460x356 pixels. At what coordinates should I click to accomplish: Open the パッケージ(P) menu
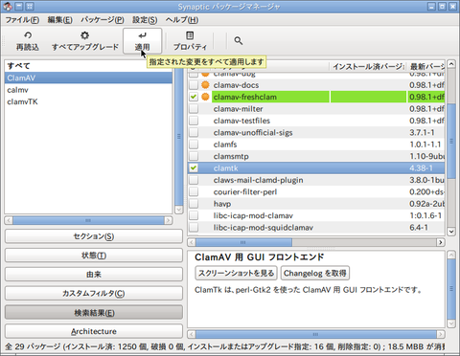click(103, 20)
